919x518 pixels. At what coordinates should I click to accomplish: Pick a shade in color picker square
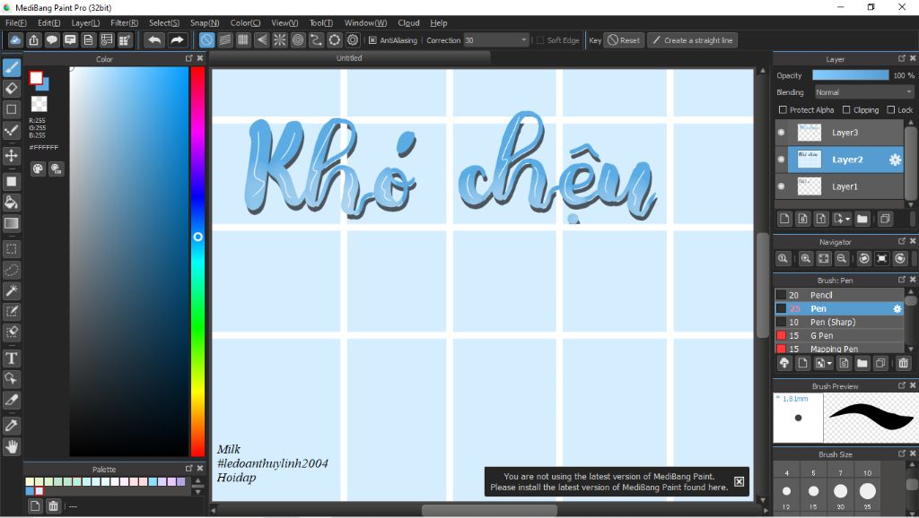(x=129, y=261)
